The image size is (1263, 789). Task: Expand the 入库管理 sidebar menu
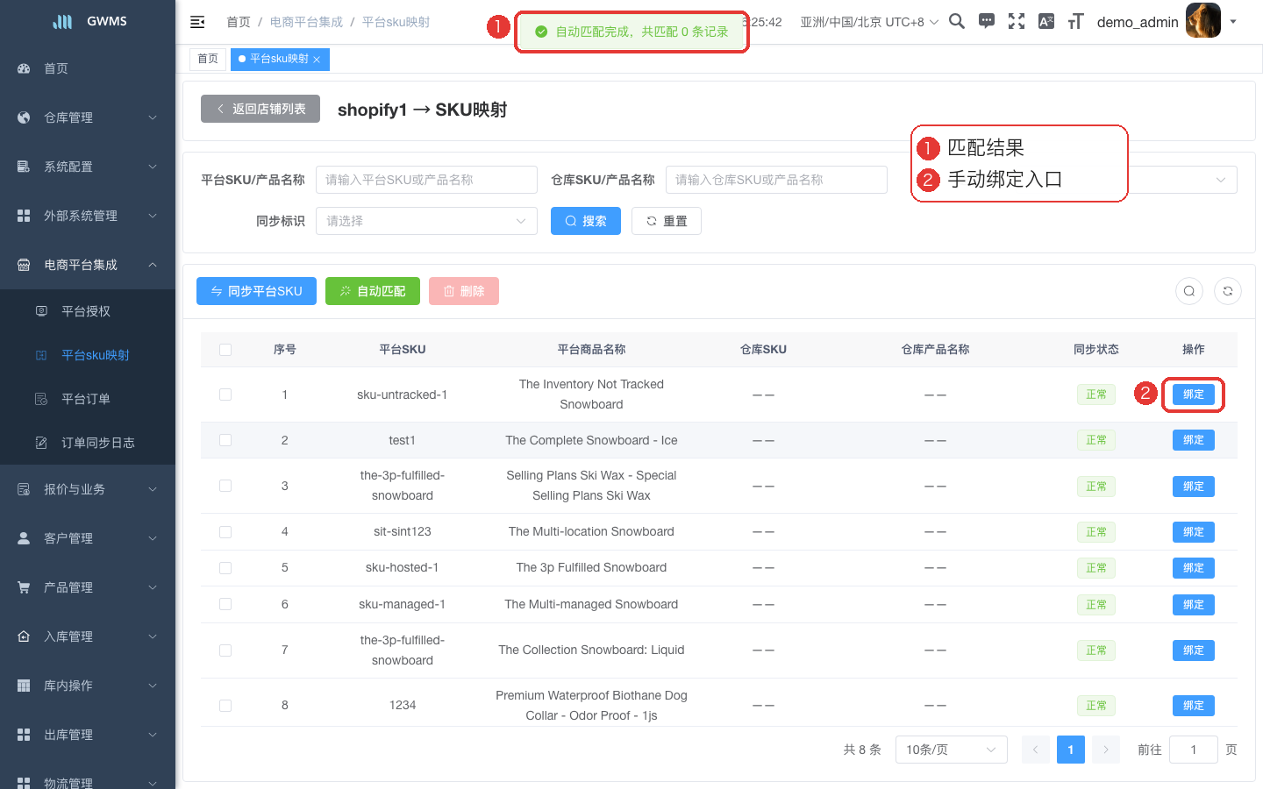tap(88, 636)
